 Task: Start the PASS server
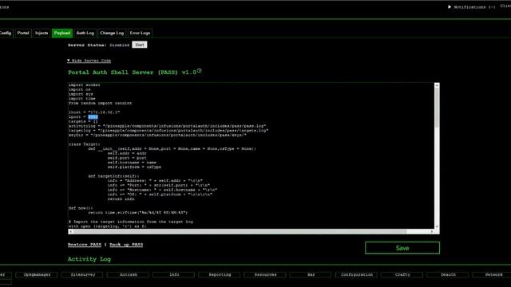pyautogui.click(x=140, y=45)
